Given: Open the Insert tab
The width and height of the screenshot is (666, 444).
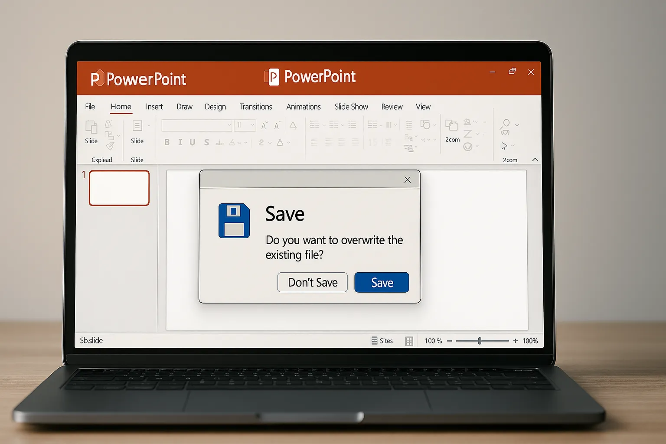Looking at the screenshot, I should [154, 107].
